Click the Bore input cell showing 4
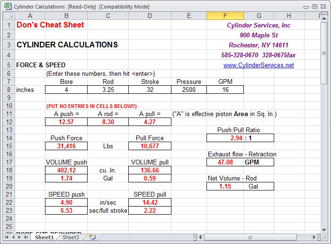Screen dimensions: 331x244 [x=66, y=90]
